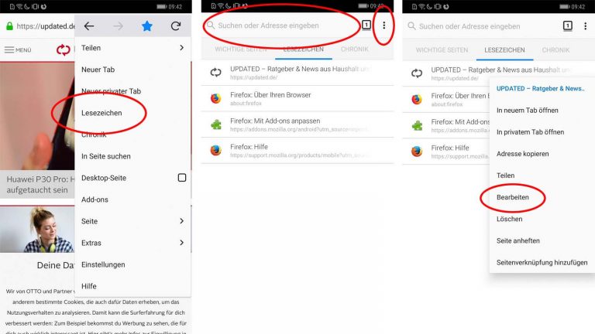The image size is (595, 334).
Task: Expand the Seite submenu chevron
Action: 182,221
